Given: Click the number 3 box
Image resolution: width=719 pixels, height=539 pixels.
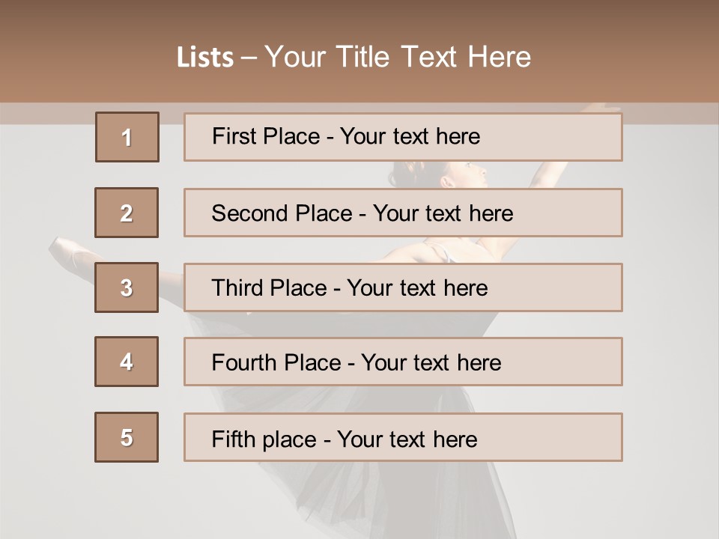Looking at the screenshot, I should 127,287.
